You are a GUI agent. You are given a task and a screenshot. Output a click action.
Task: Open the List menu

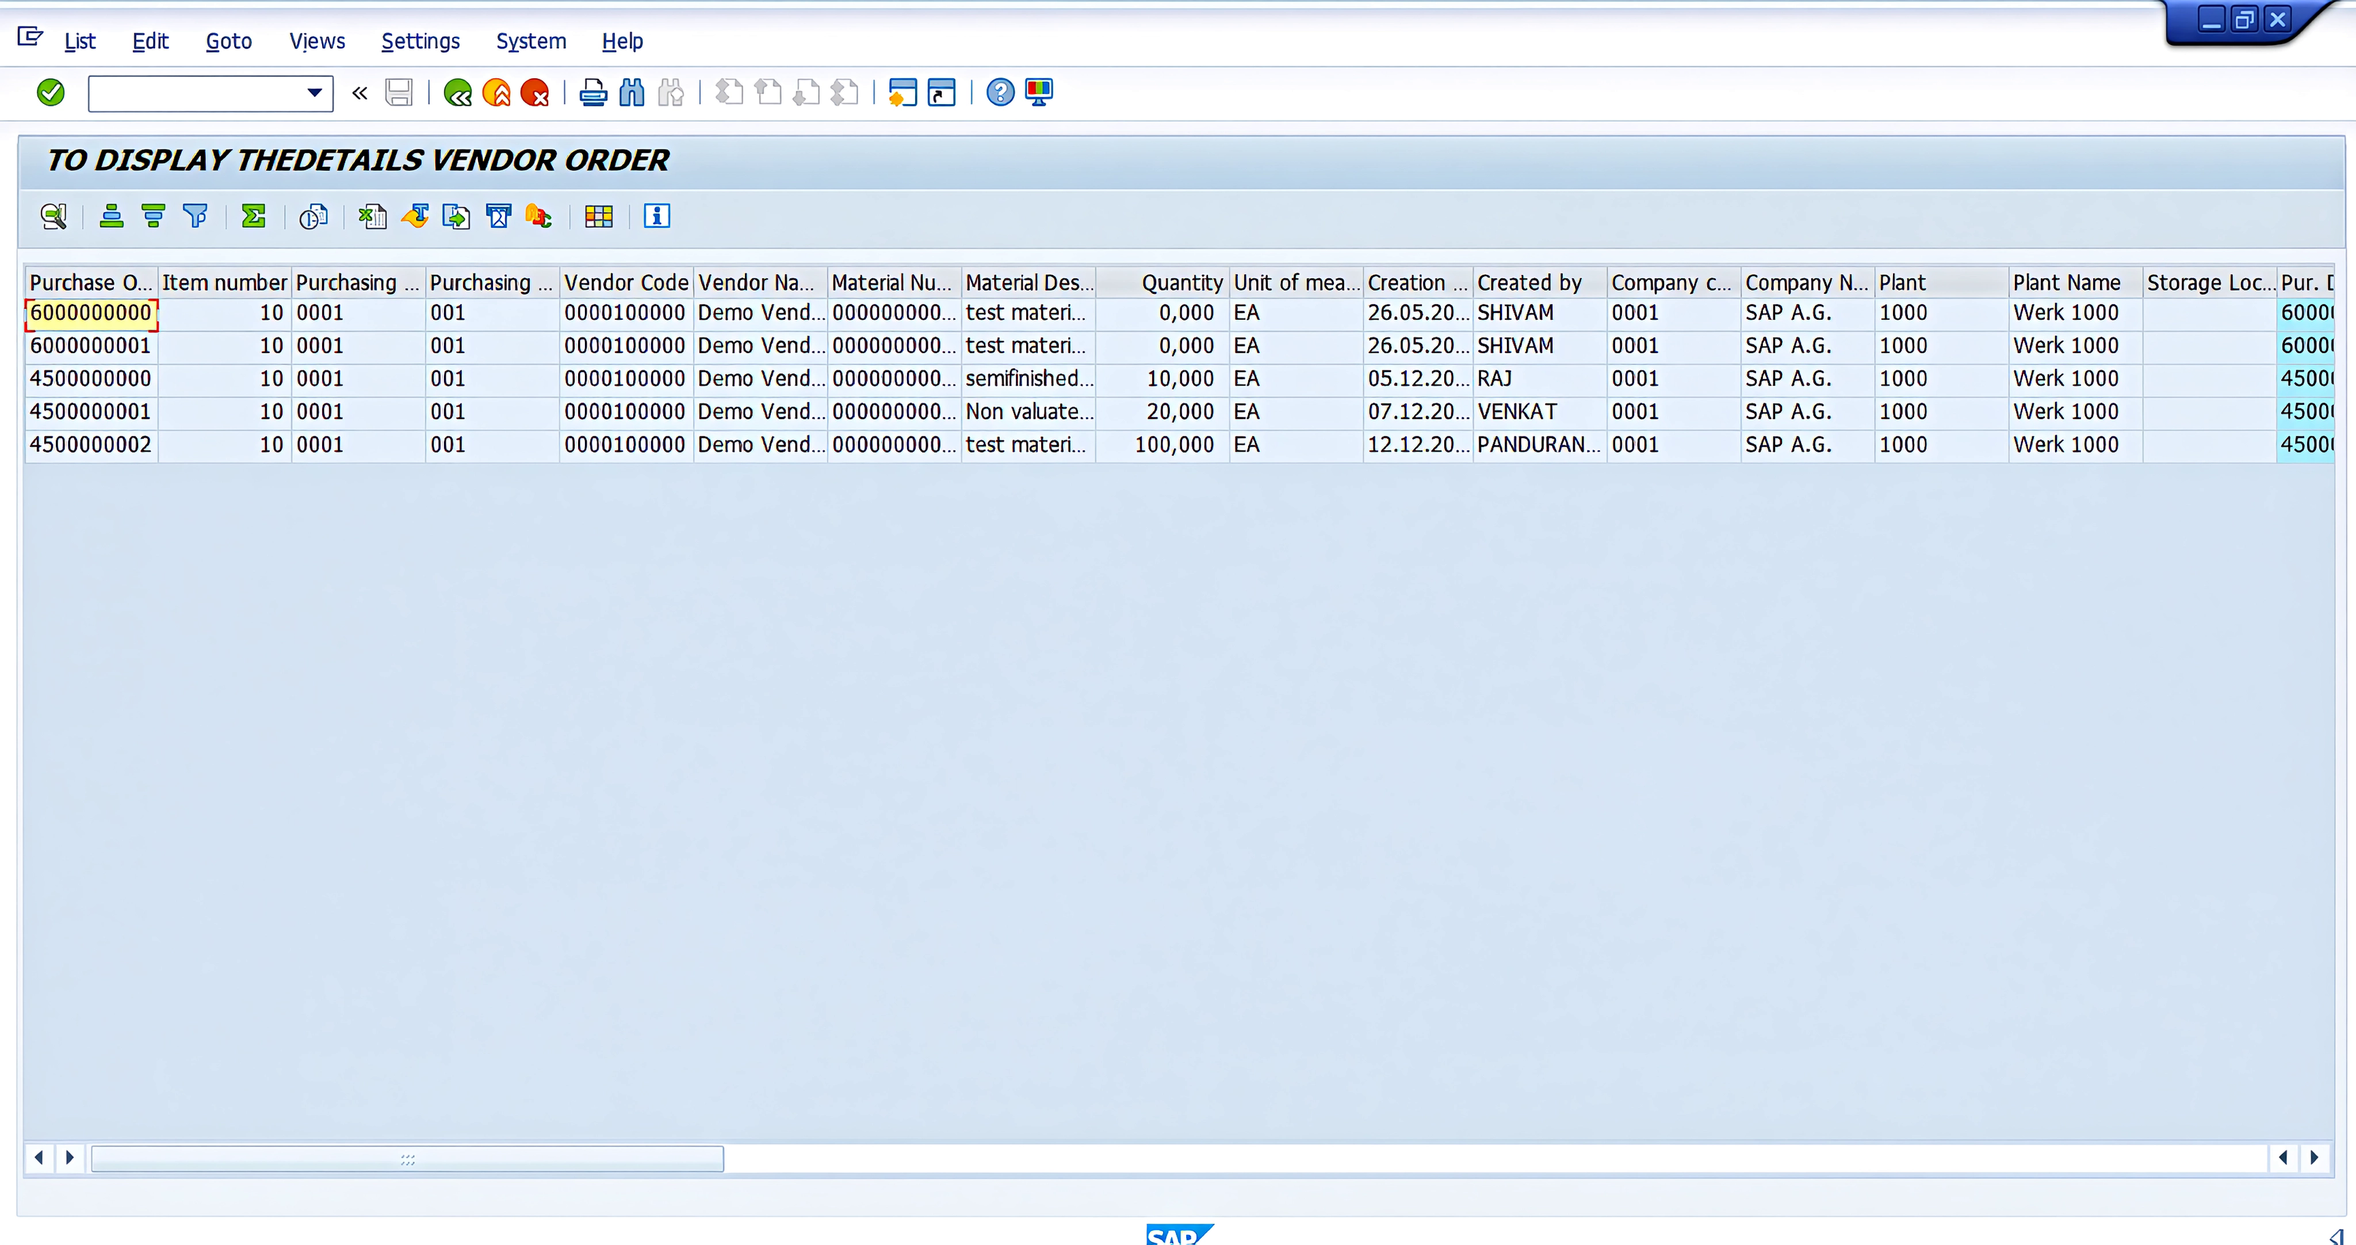pos(79,41)
